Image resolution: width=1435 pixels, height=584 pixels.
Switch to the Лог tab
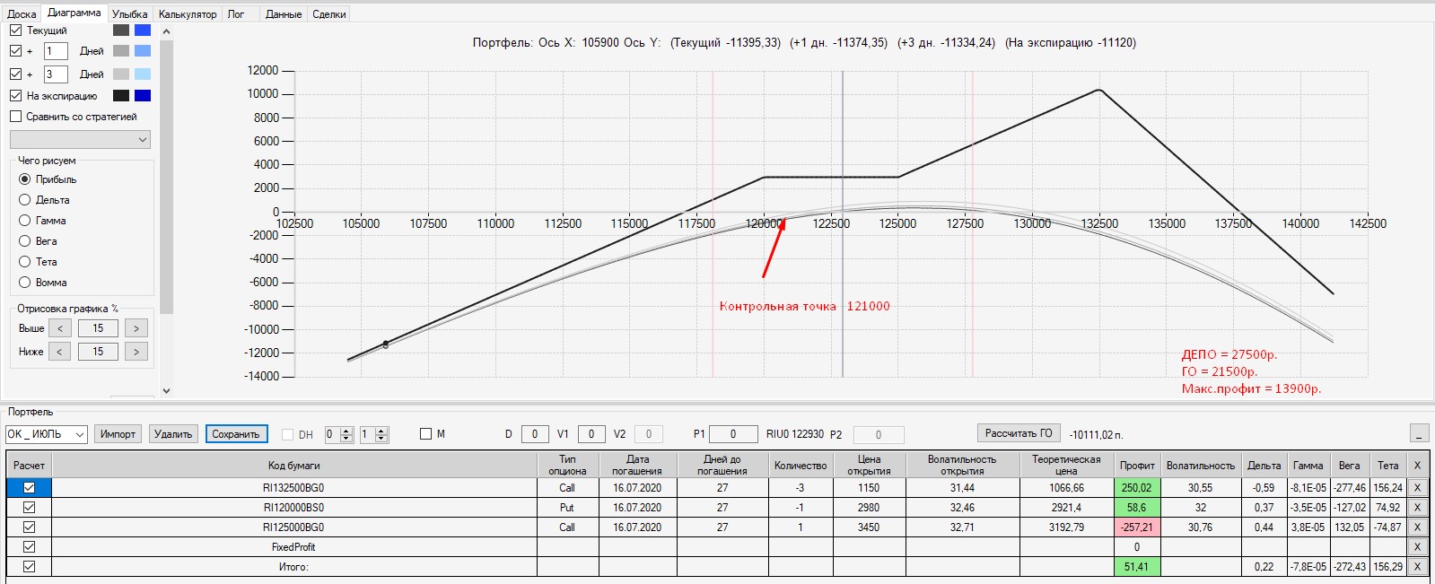point(236,14)
